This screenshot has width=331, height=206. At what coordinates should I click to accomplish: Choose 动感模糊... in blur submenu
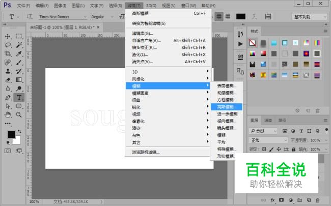(x=227, y=93)
